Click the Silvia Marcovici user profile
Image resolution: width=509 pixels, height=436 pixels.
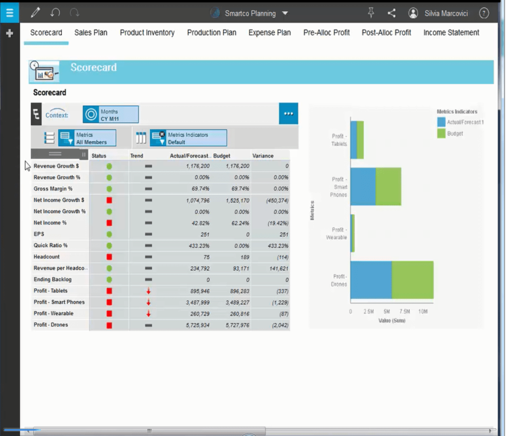click(x=438, y=13)
